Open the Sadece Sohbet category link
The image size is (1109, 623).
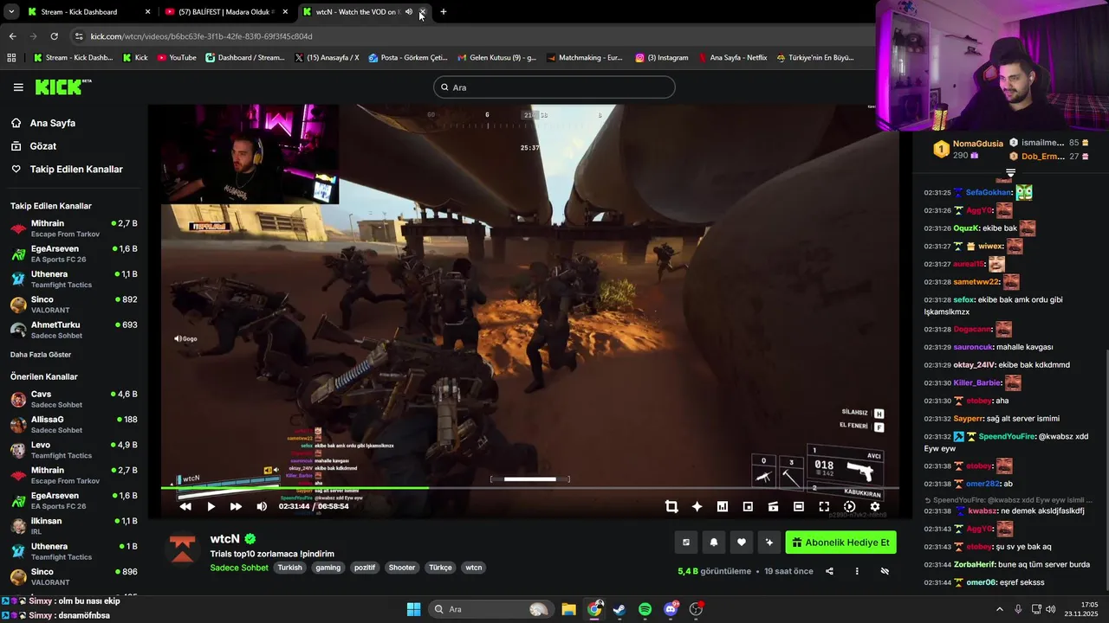click(x=239, y=568)
